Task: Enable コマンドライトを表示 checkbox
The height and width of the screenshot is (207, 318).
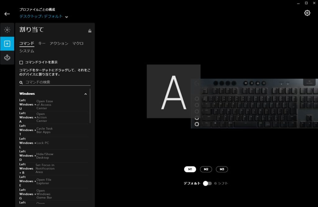Action: [x=21, y=62]
